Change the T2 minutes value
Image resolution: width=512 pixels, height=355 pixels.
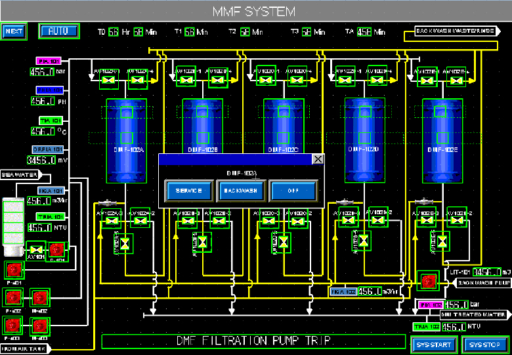click(x=245, y=32)
